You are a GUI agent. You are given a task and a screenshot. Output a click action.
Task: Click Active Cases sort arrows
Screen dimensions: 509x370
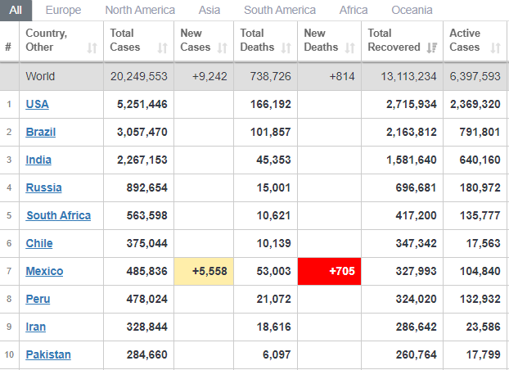pyautogui.click(x=494, y=47)
